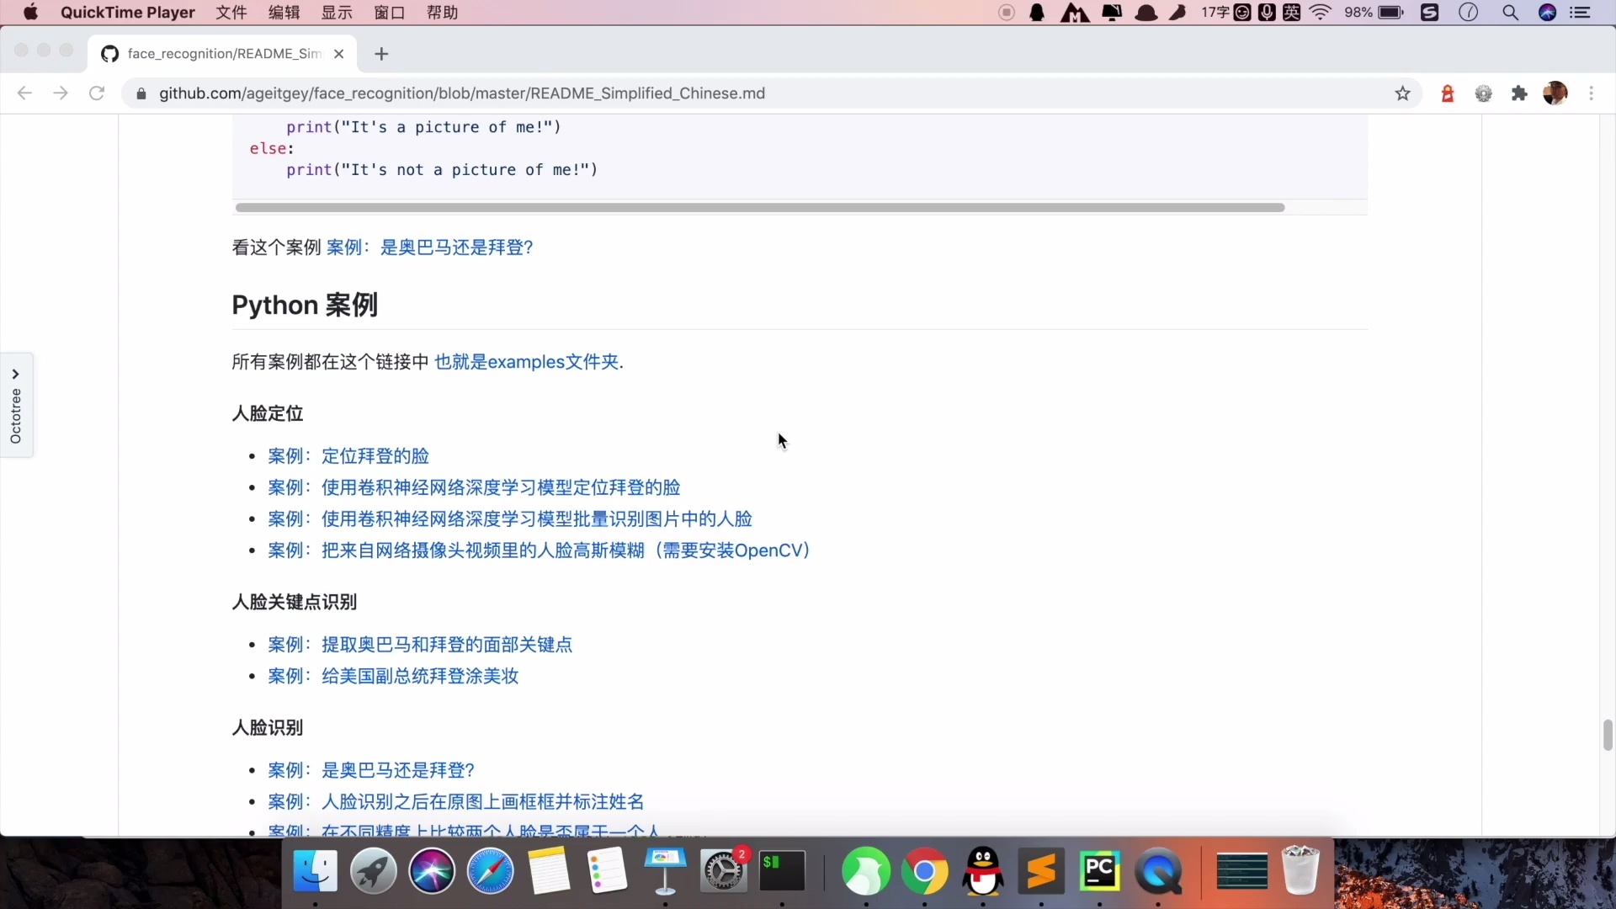Click the code block horizontal scrollbar

759,208
